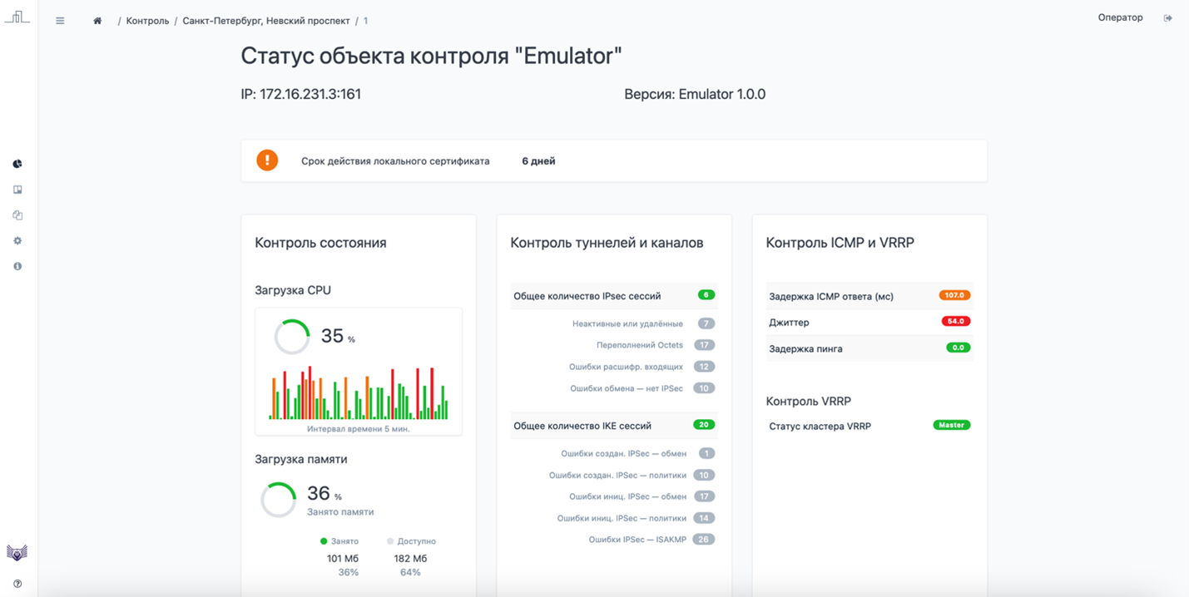
Task: Open settings via the gear icon
Action: pos(17,240)
